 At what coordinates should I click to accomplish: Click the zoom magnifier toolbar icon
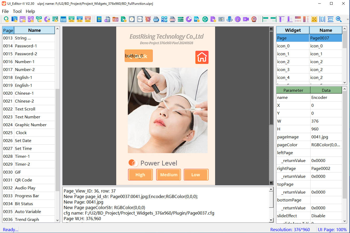point(339,19)
